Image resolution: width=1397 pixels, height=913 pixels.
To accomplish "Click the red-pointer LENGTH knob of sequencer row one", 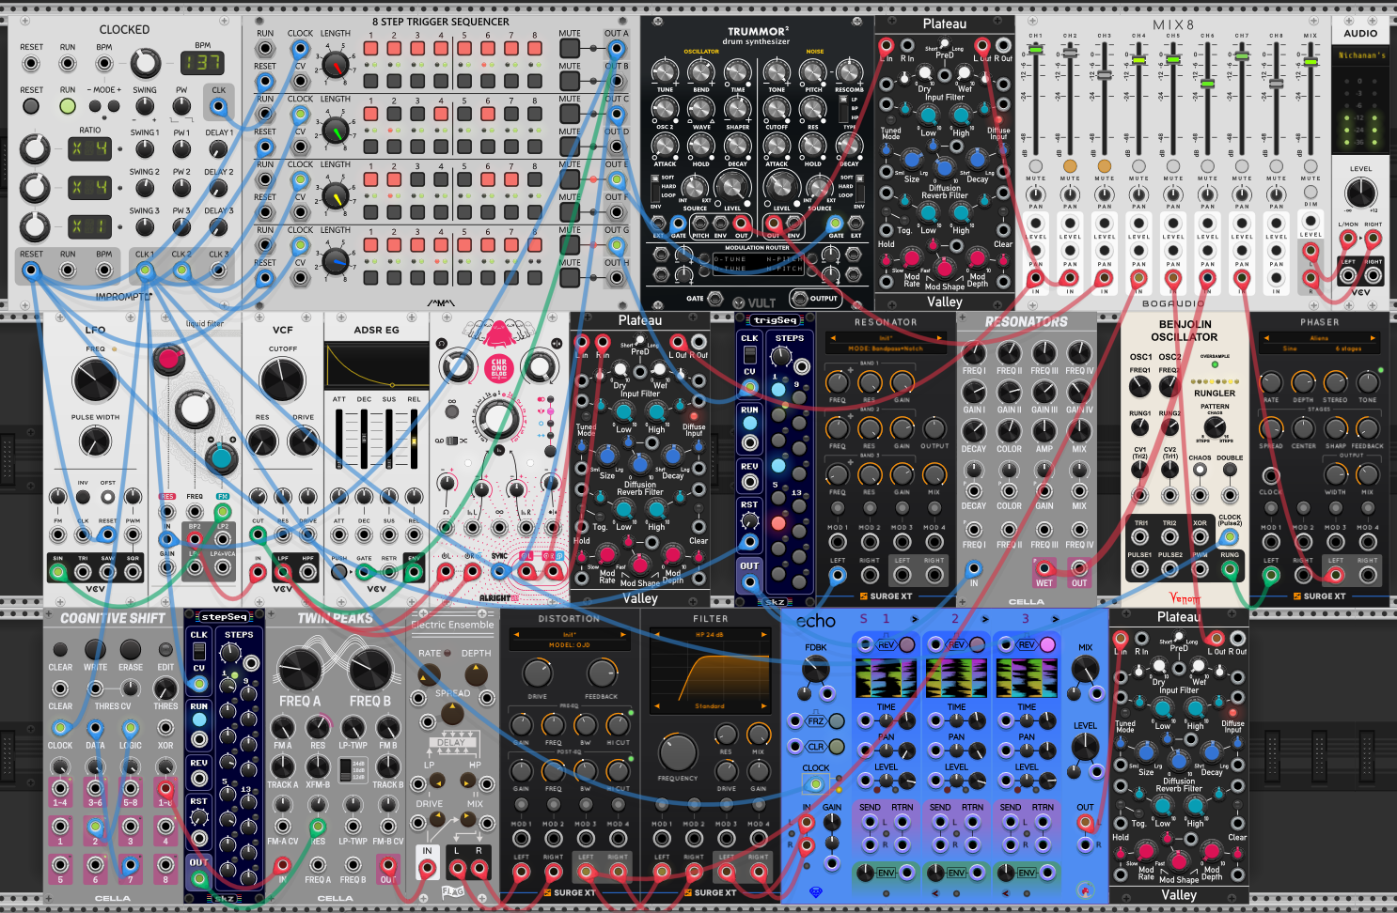I will point(335,65).
